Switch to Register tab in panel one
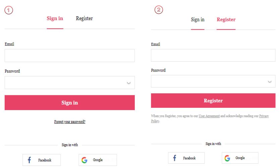 coord(84,18)
